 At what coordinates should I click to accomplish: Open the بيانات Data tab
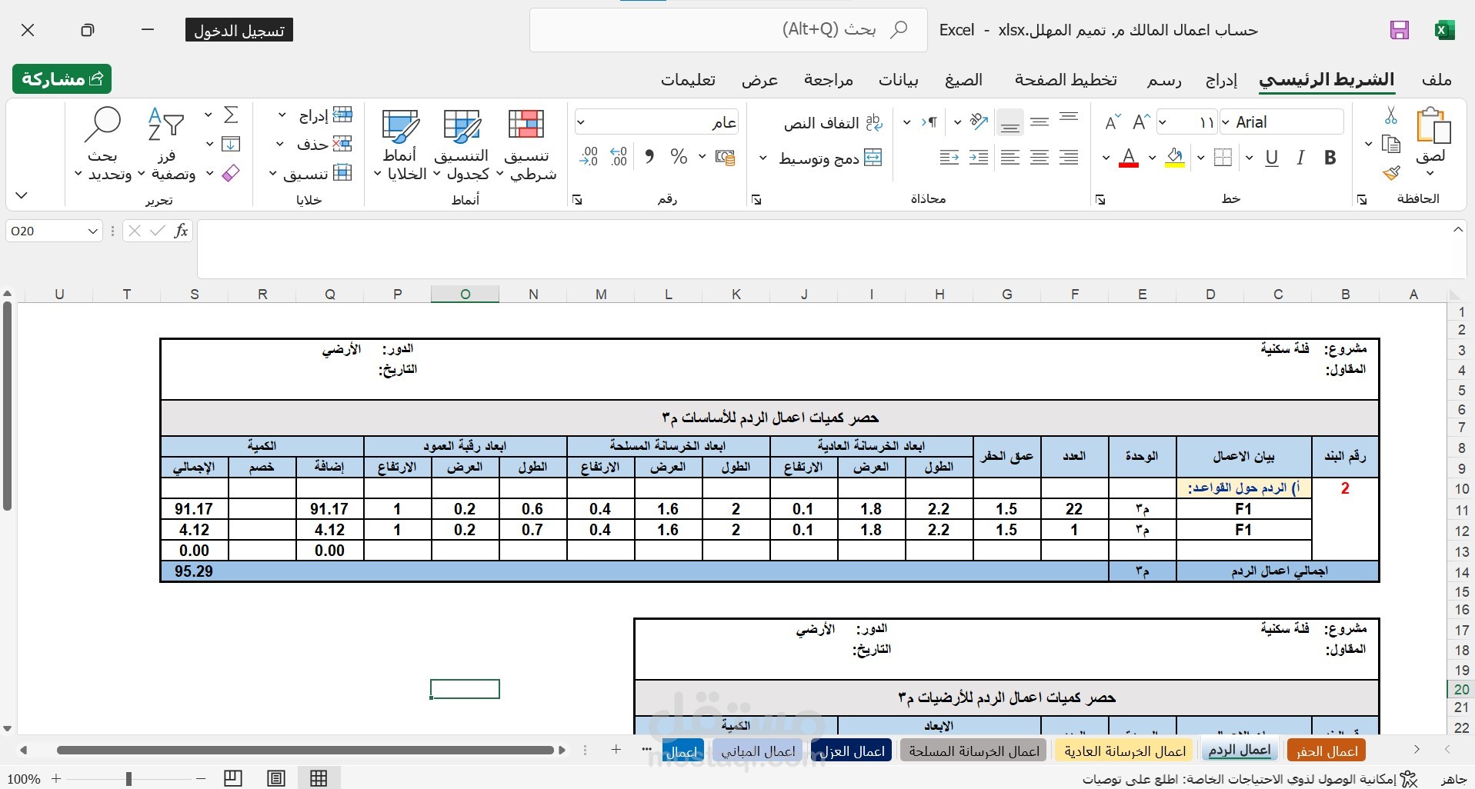coord(899,80)
